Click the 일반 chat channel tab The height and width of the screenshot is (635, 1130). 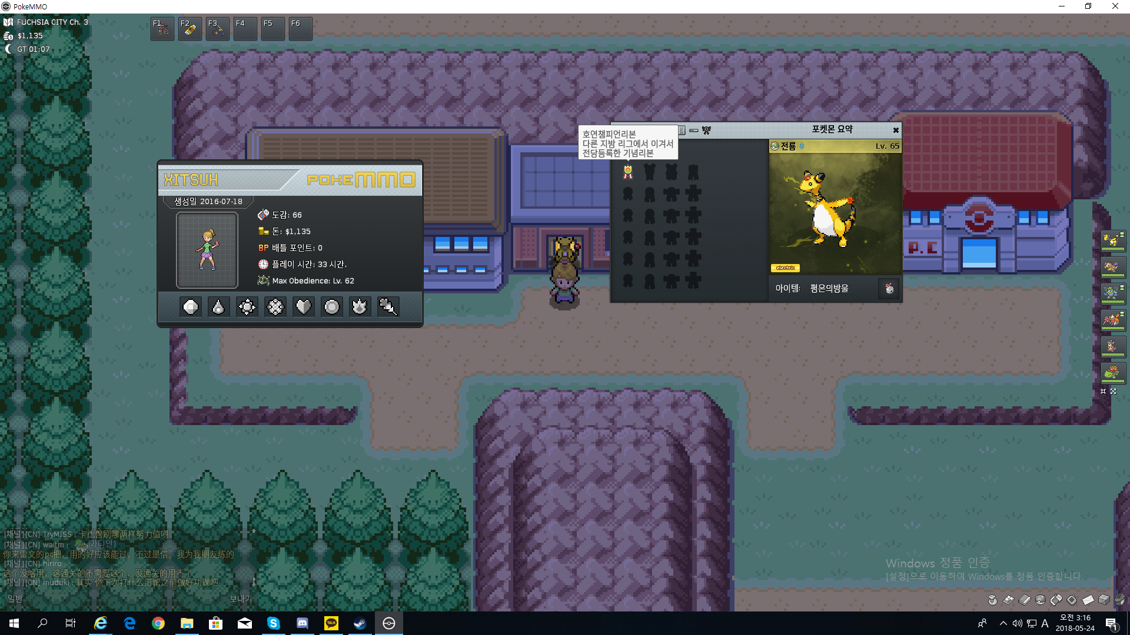click(x=15, y=599)
